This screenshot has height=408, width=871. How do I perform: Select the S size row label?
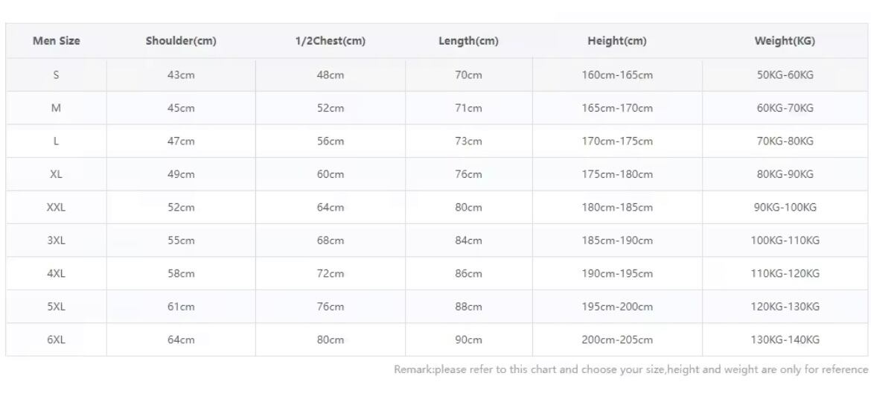56,75
